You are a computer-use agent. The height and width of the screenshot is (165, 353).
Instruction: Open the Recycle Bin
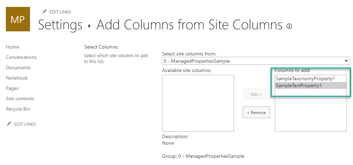pos(18,109)
